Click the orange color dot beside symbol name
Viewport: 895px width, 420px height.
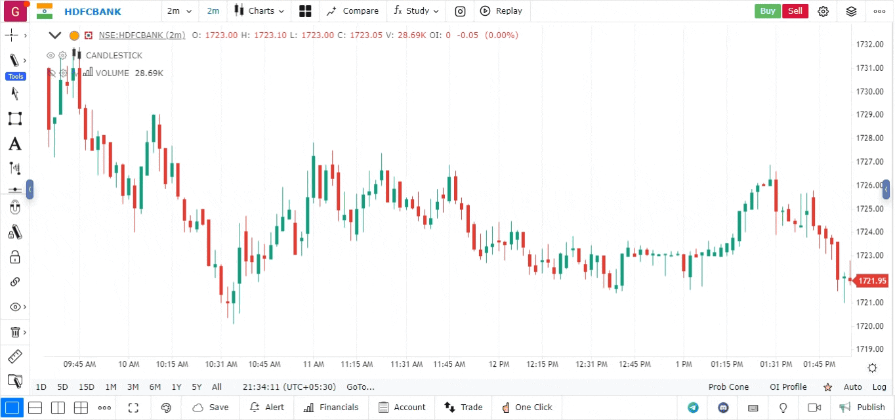point(74,35)
